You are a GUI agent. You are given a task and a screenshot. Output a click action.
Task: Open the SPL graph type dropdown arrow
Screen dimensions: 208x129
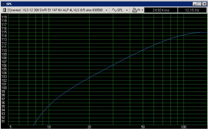(x=127, y=10)
